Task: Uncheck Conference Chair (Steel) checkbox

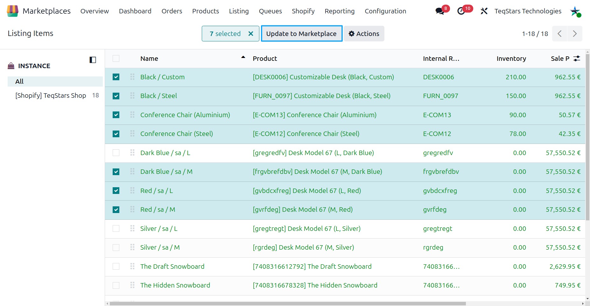Action: point(116,134)
